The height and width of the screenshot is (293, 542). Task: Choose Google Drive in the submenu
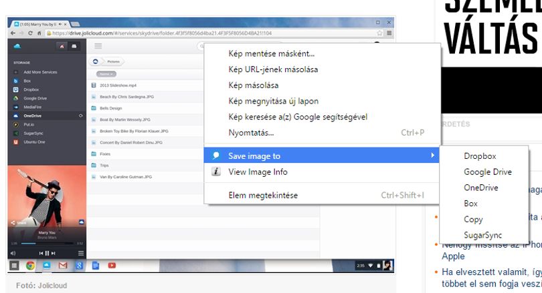click(487, 172)
